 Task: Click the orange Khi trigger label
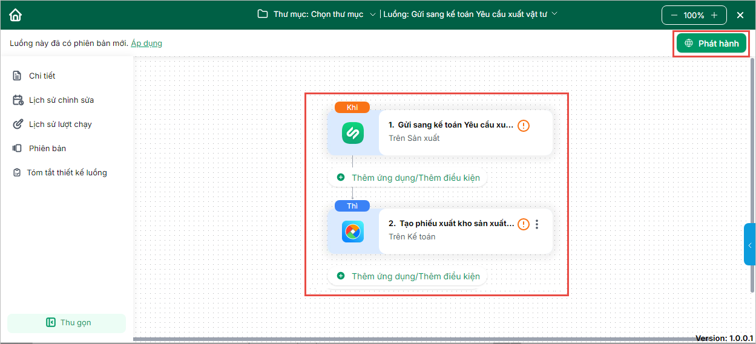352,107
